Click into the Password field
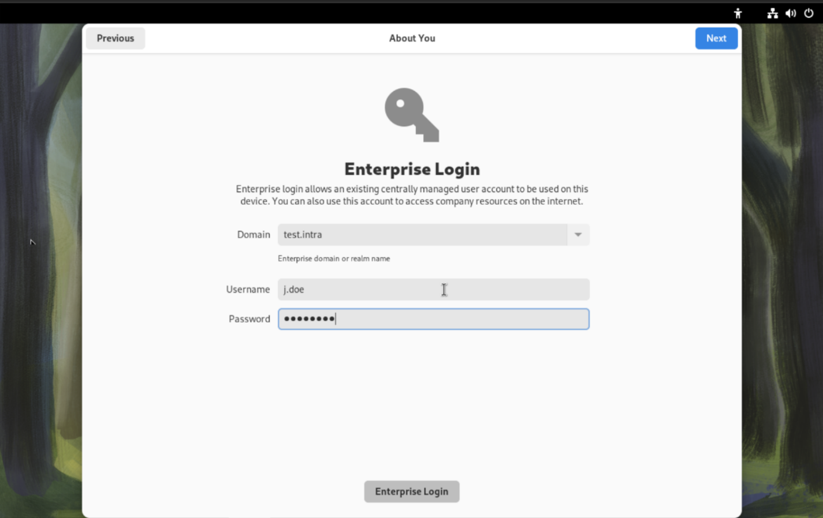 tap(433, 319)
